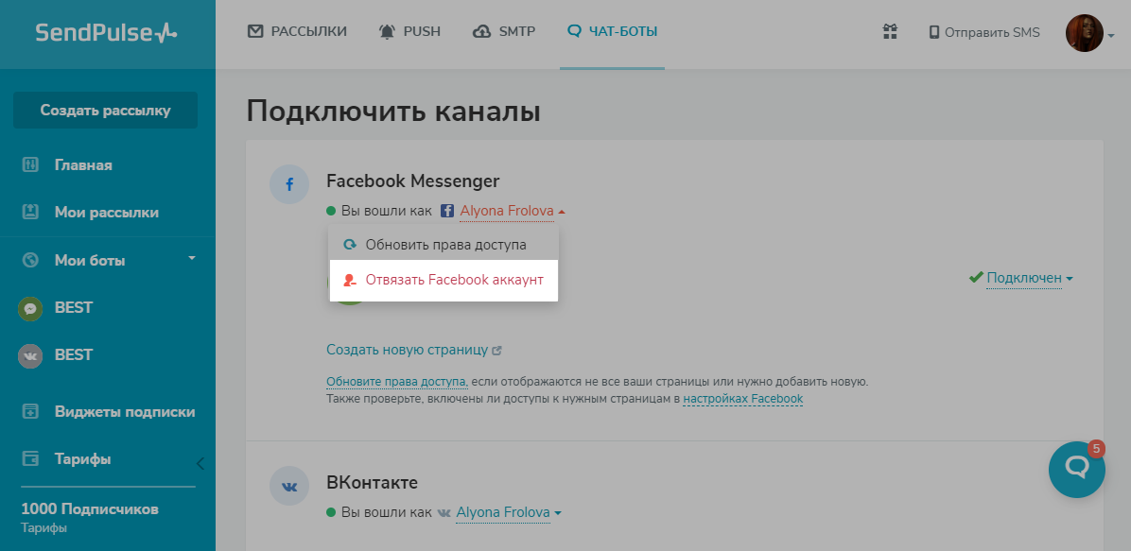Image resolution: width=1131 pixels, height=551 pixels.
Task: Click the Главная sidebar icon
Action: point(30,165)
